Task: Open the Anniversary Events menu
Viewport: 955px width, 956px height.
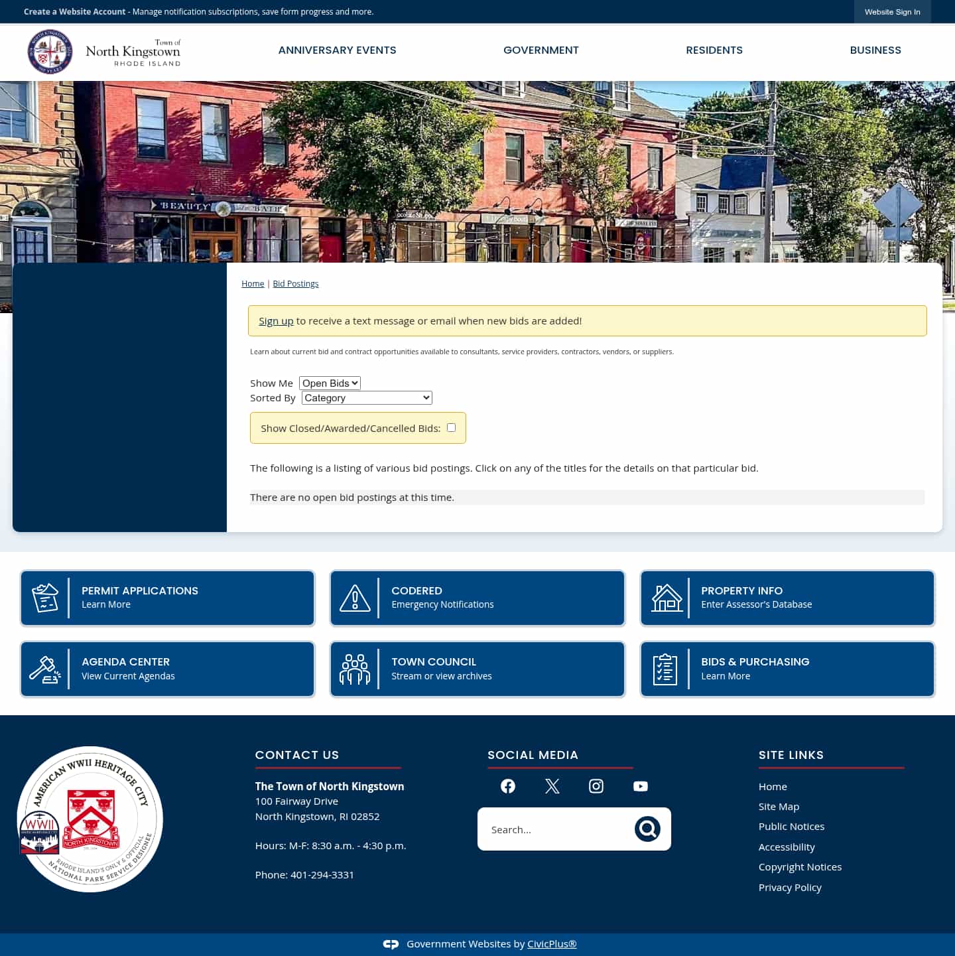Action: (337, 50)
